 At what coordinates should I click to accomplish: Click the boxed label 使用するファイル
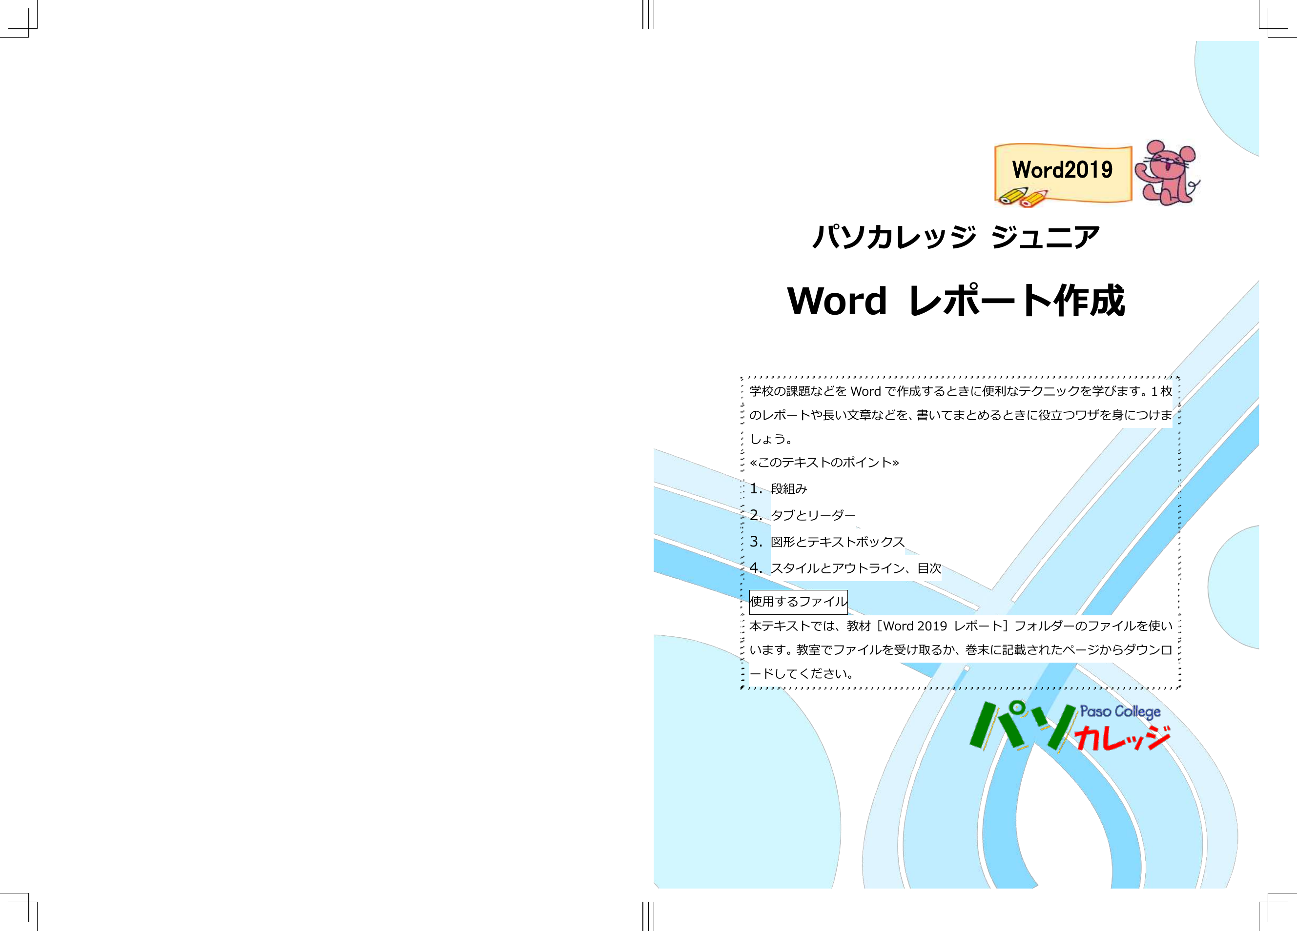pyautogui.click(x=798, y=602)
